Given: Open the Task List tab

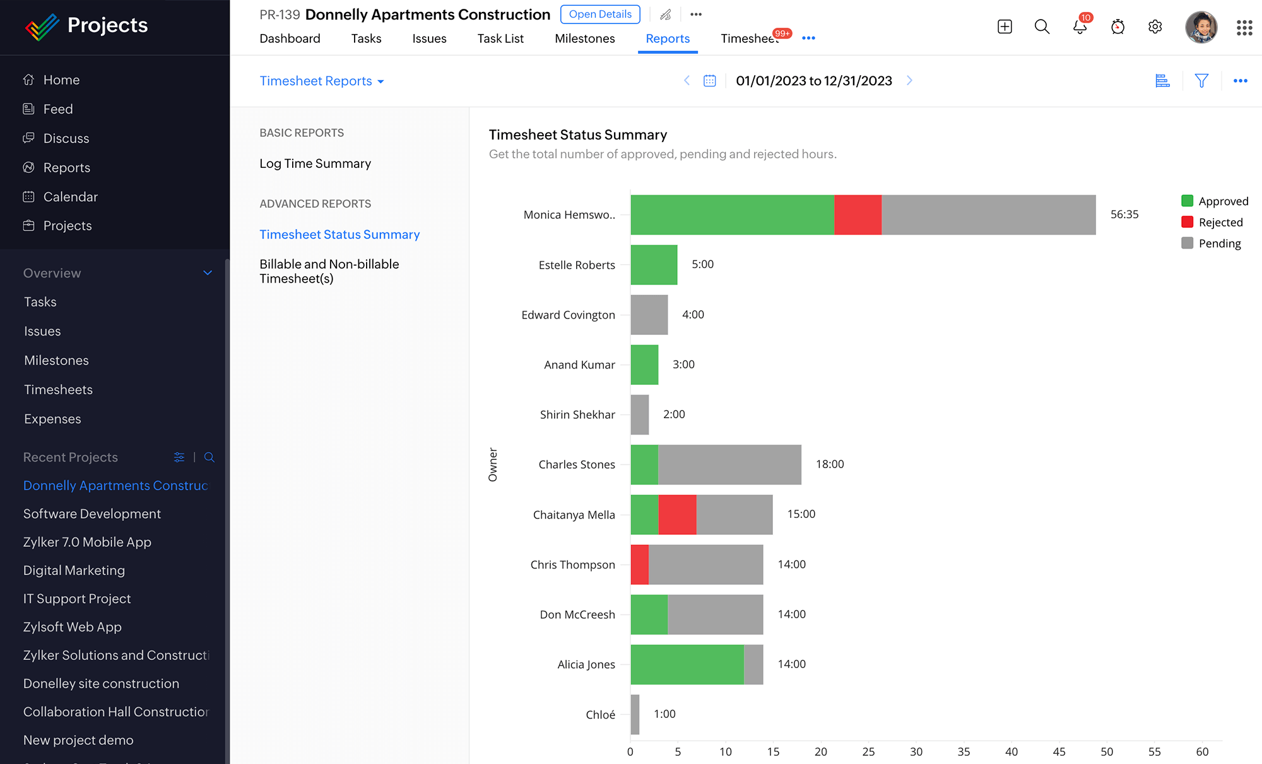Looking at the screenshot, I should [x=500, y=38].
